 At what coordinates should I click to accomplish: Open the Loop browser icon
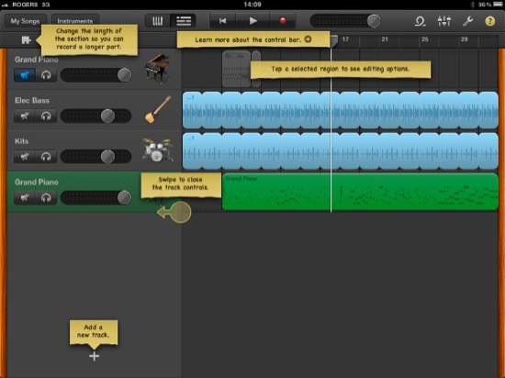[420, 21]
